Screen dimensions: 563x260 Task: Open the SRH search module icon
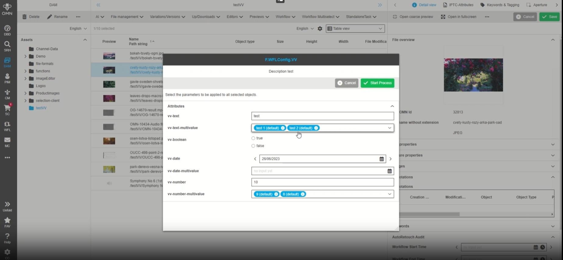(x=7, y=46)
